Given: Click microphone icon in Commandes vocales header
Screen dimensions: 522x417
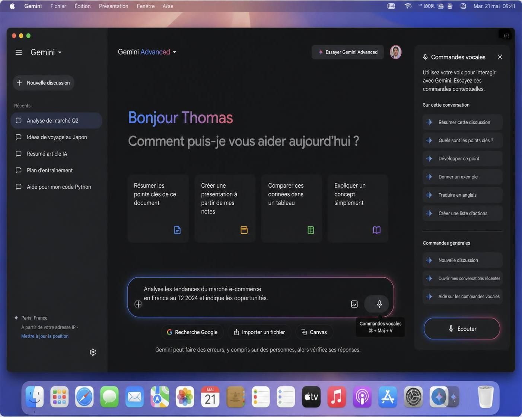Looking at the screenshot, I should tap(425, 57).
